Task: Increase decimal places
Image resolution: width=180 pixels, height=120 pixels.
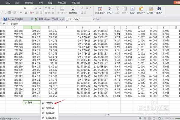Action: 82,13
